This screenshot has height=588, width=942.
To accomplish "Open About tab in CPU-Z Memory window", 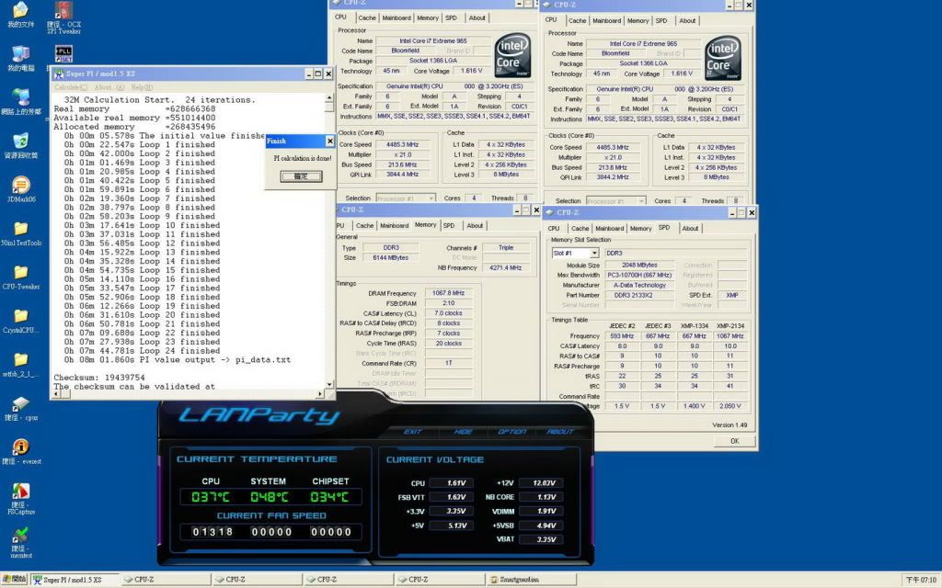I will point(475,226).
